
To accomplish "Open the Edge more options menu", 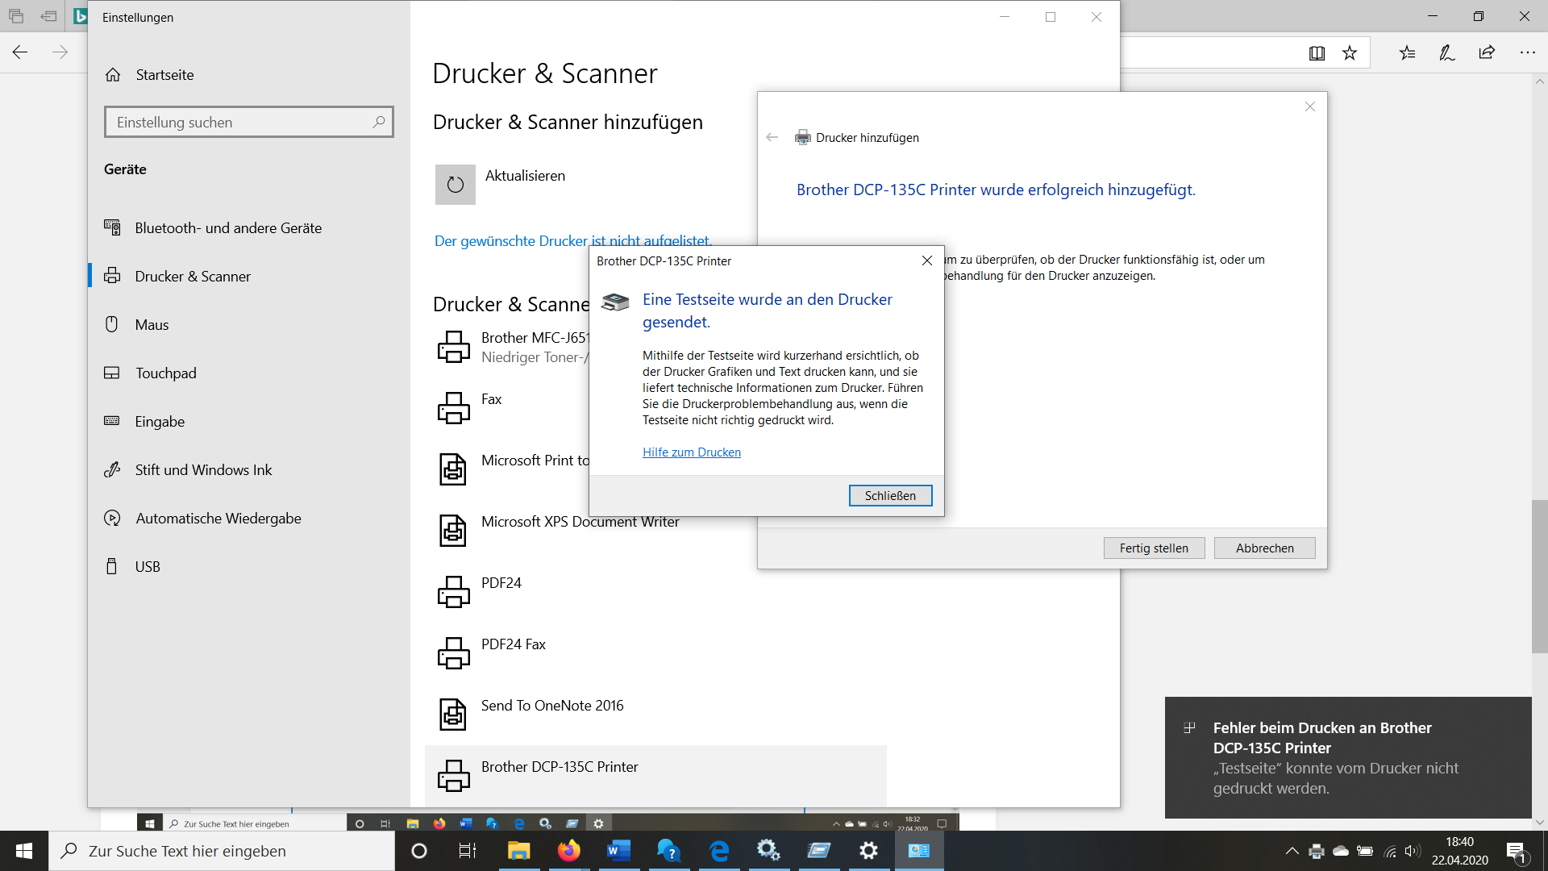I will [1527, 53].
